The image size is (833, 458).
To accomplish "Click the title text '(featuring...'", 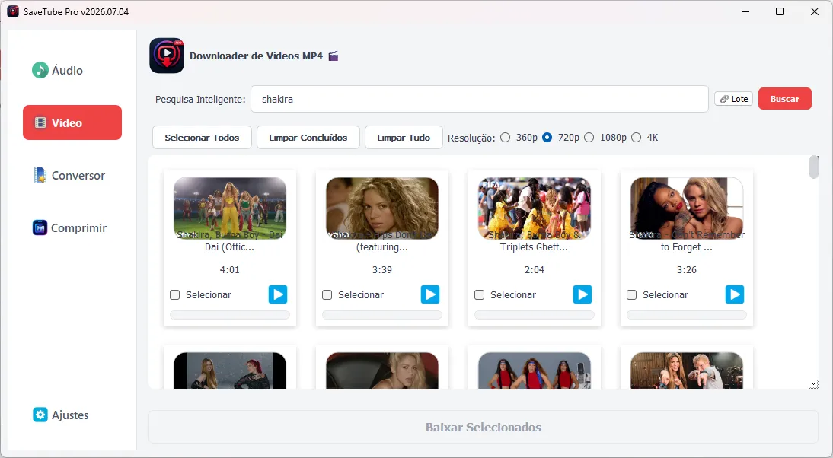I will [382, 246].
